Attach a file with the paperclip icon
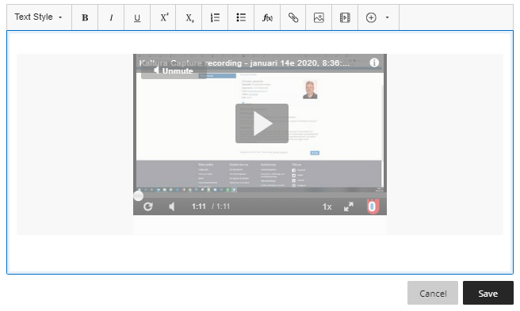 292,17
